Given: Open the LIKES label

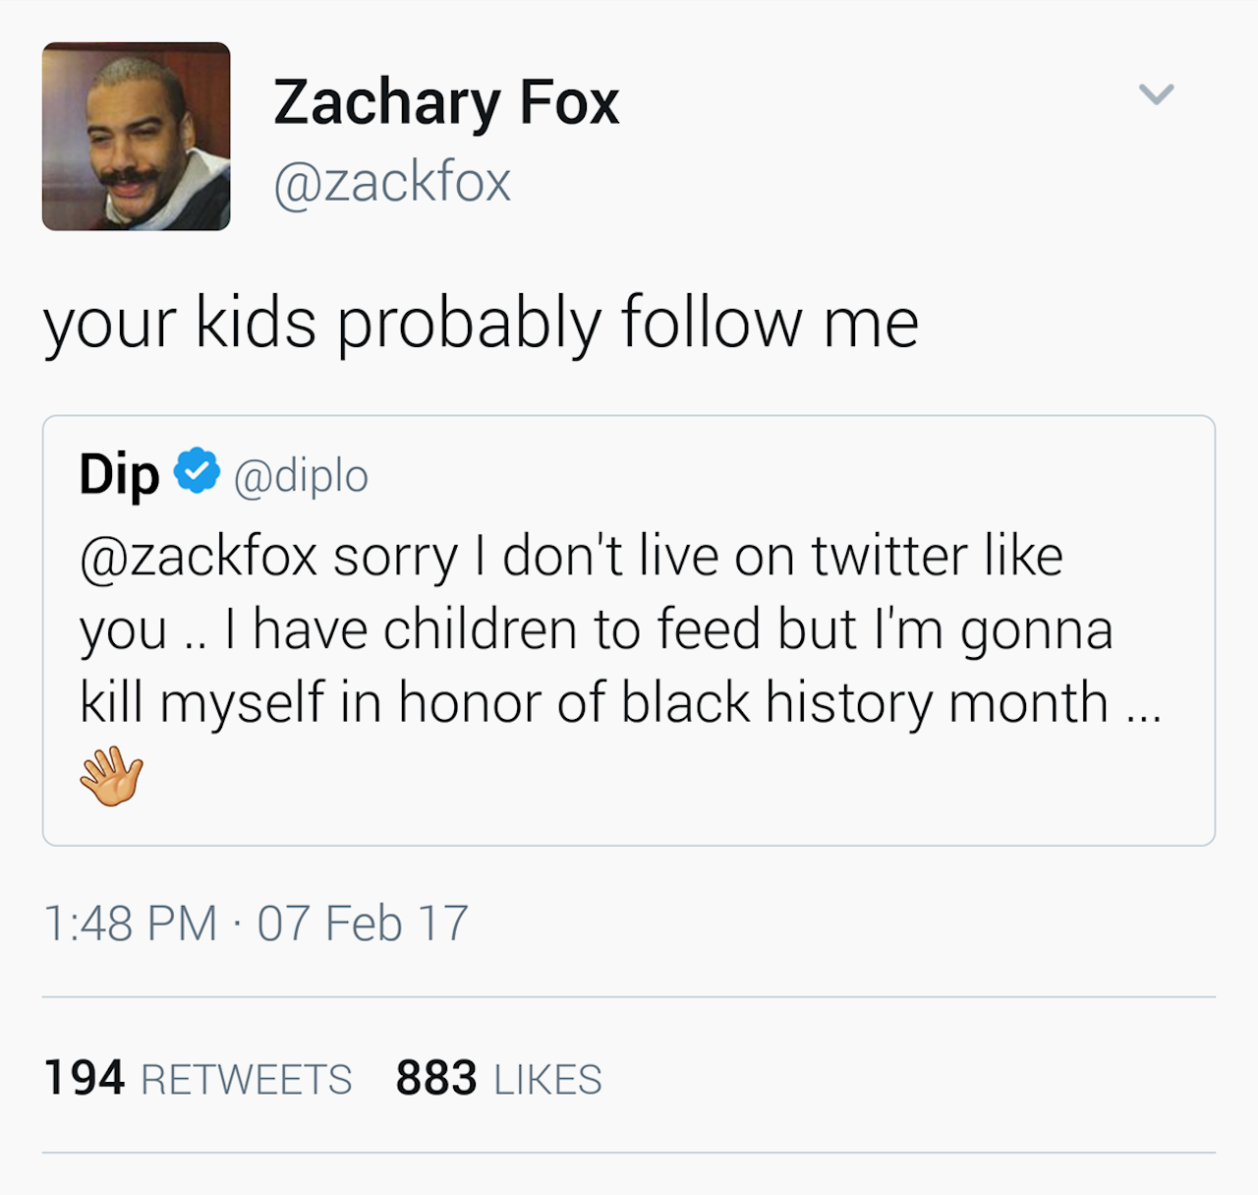Looking at the screenshot, I should (x=547, y=1080).
